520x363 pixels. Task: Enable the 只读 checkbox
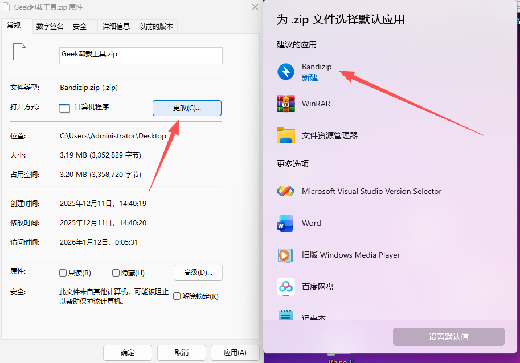coord(63,273)
